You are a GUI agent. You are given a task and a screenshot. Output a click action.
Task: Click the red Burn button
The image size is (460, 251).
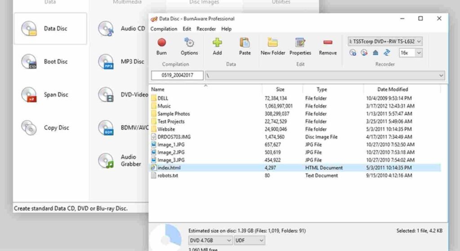point(162,46)
